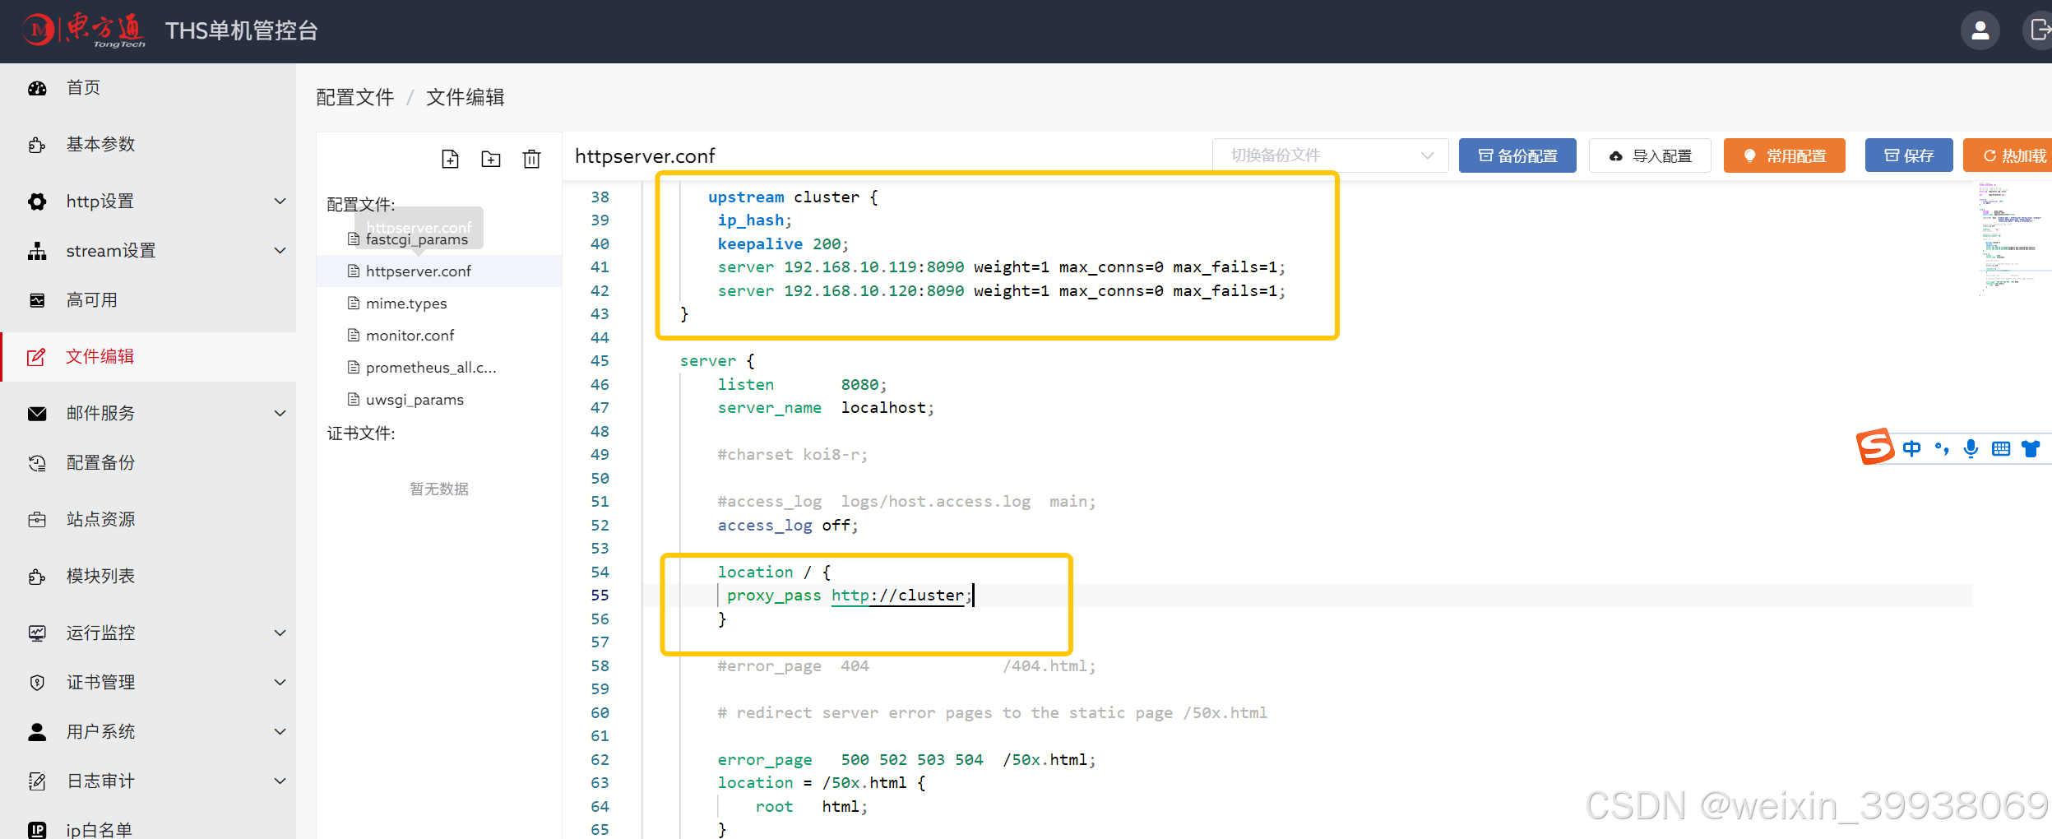Create a new folder with add-folder icon
The height and width of the screenshot is (839, 2052).
pyautogui.click(x=491, y=159)
